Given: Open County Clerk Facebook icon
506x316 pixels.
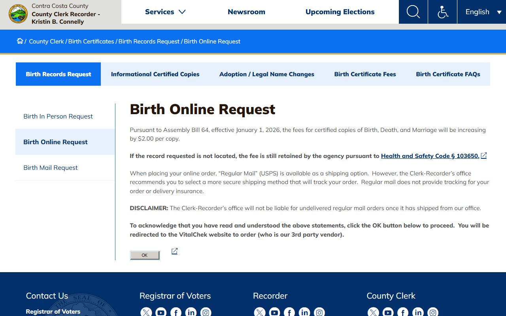Looking at the screenshot, I should tap(403, 312).
